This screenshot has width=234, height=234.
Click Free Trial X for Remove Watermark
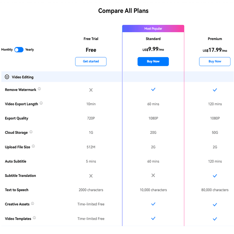[91, 90]
